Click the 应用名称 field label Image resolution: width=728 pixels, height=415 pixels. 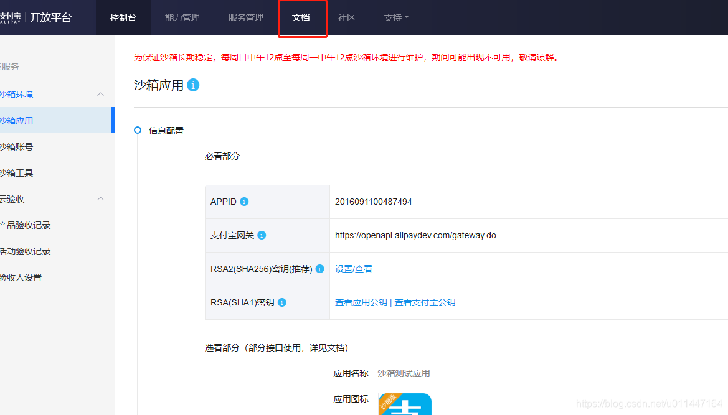pyautogui.click(x=351, y=374)
